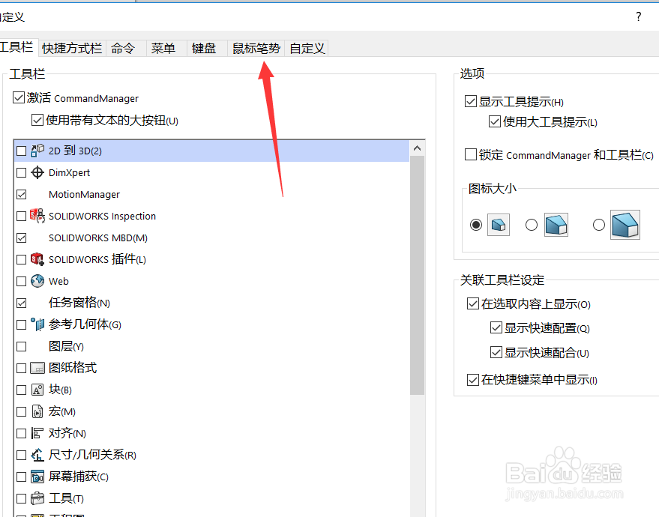Select the 尺寸/几何关系(R) list row text
The image size is (659, 517).
pos(92,455)
